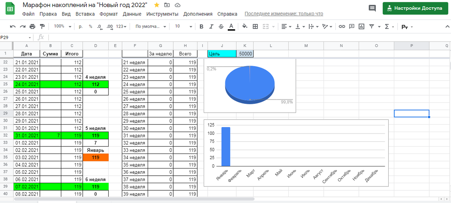This screenshot has width=451, height=203.
Task: Select the green date cell 24.01.2021
Action: click(26, 84)
